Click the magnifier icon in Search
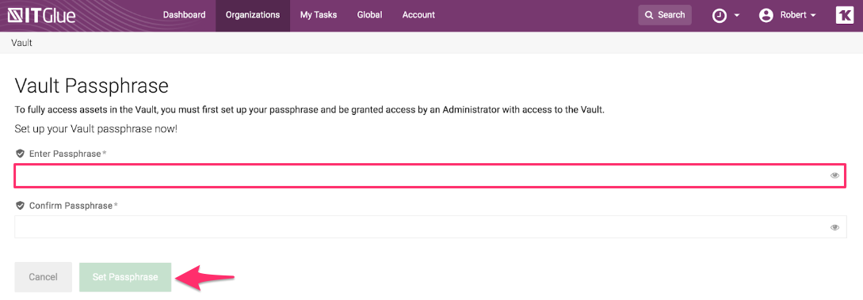The width and height of the screenshot is (863, 300). pos(650,15)
